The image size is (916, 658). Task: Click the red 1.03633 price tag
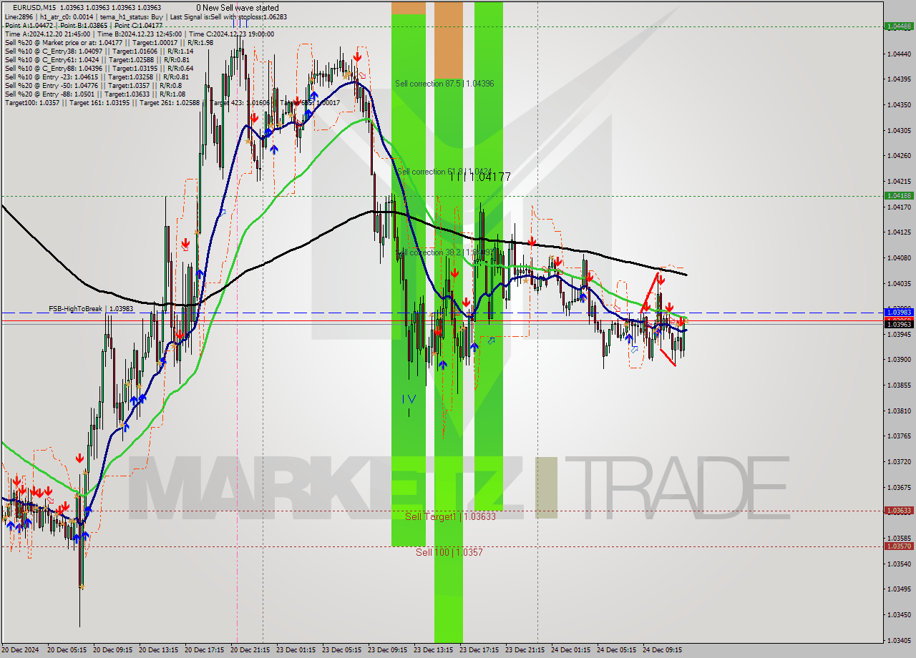899,511
